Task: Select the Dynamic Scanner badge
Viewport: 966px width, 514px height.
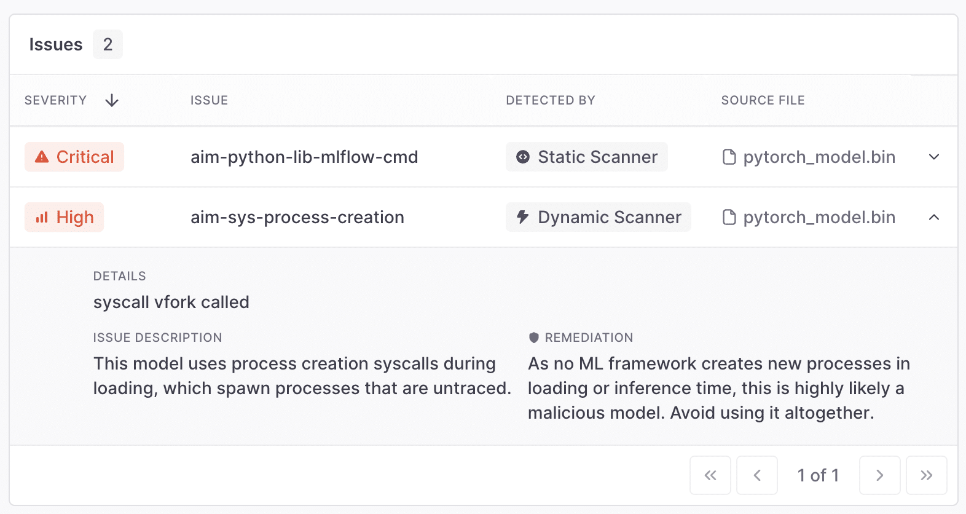Action: pyautogui.click(x=598, y=217)
